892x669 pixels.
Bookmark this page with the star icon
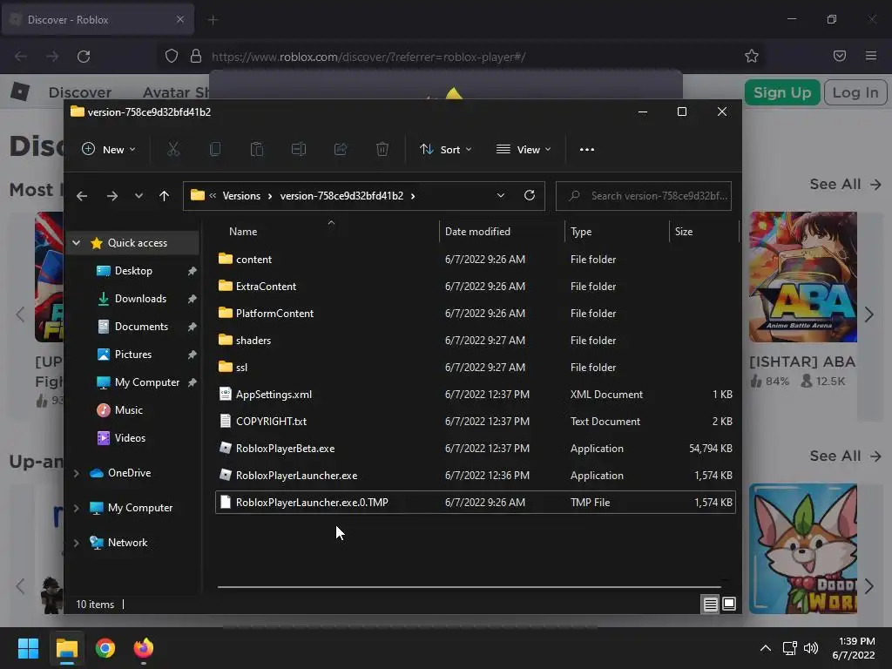pyautogui.click(x=752, y=56)
